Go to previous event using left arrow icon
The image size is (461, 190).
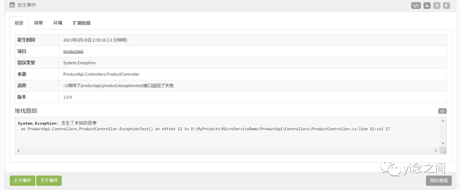[x=437, y=6]
